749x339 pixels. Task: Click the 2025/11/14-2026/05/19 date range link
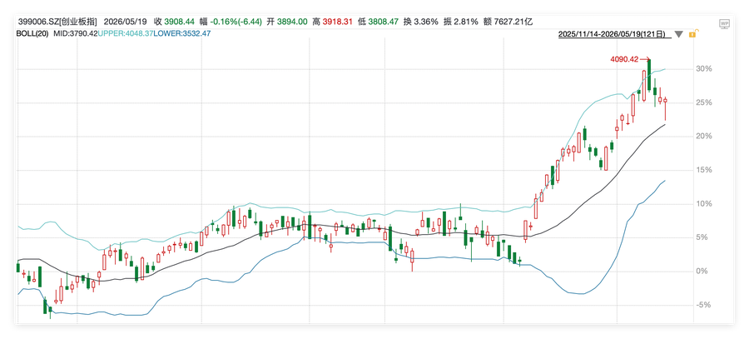pos(614,34)
